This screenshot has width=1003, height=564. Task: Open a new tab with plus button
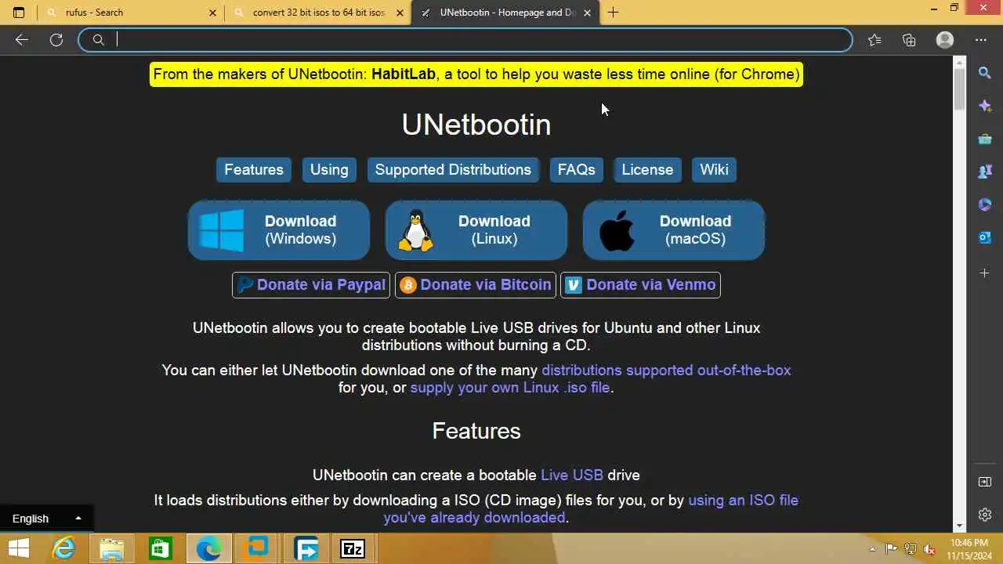coord(613,13)
